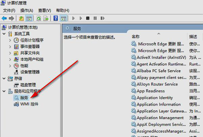203x137 pixels.
Task: Sort services by the 描述 column header
Action: [x=193, y=37]
